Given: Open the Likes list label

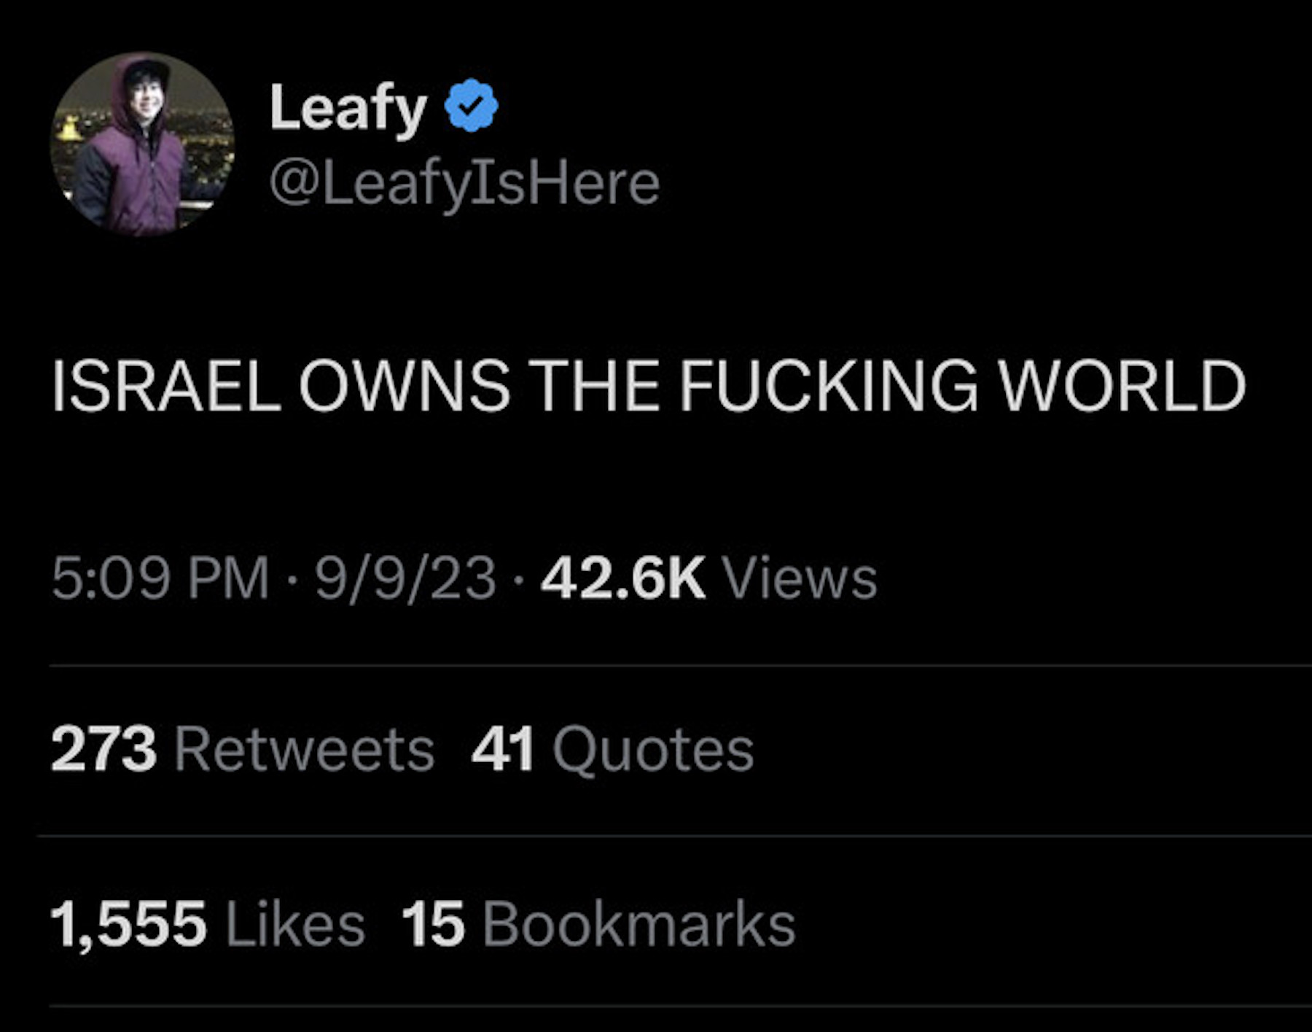Looking at the screenshot, I should pyautogui.click(x=295, y=923).
